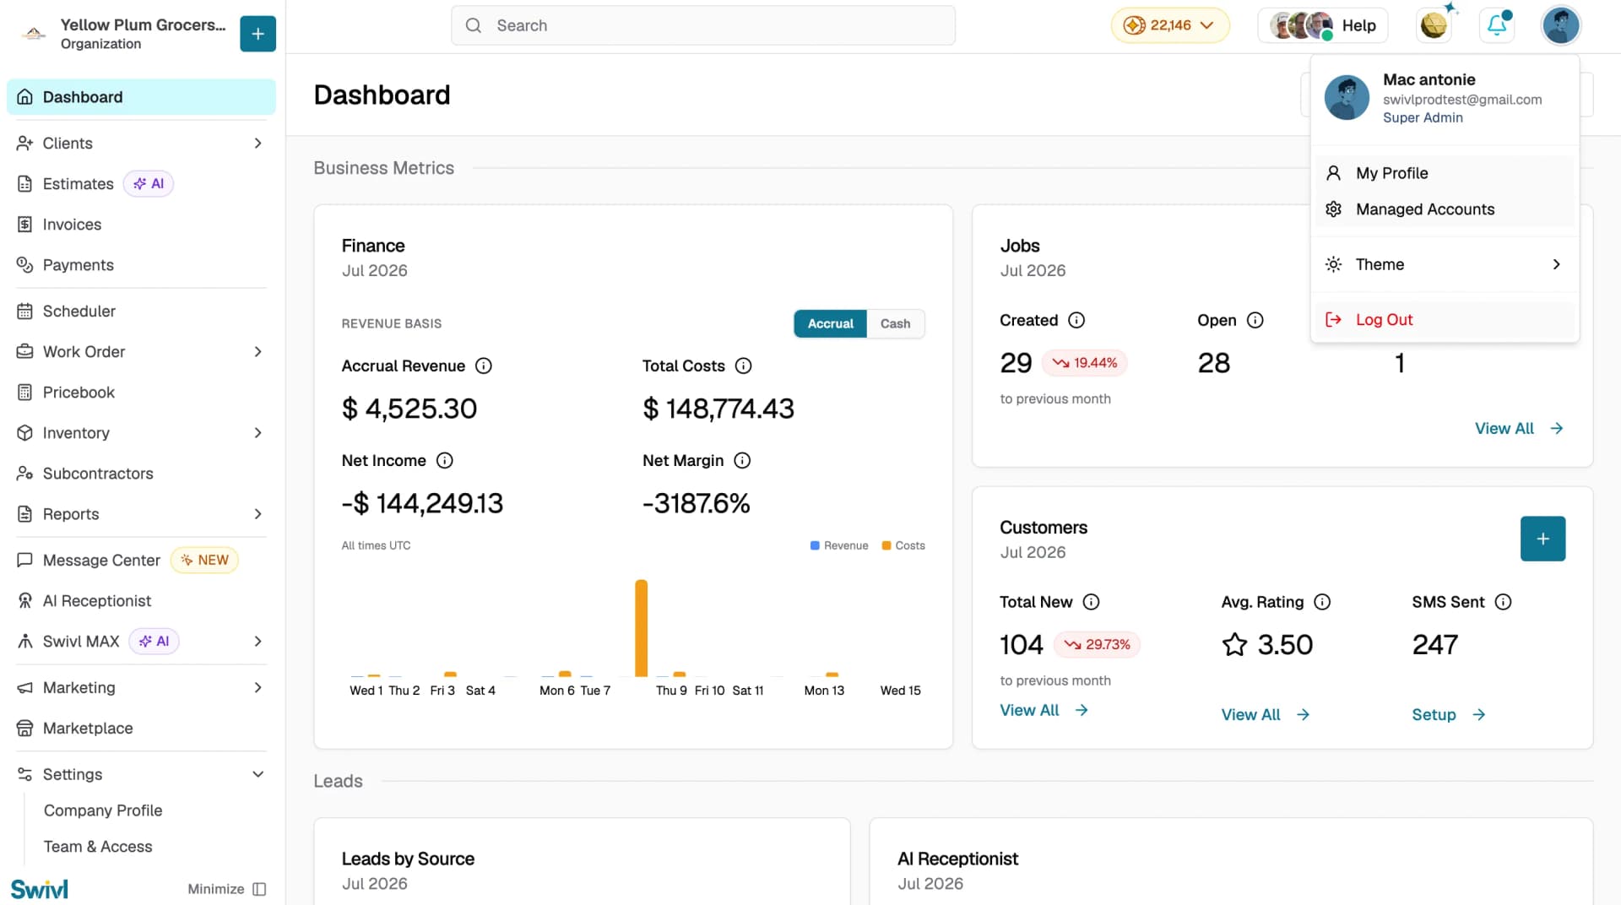Click the tall orange costs bar

click(x=642, y=628)
